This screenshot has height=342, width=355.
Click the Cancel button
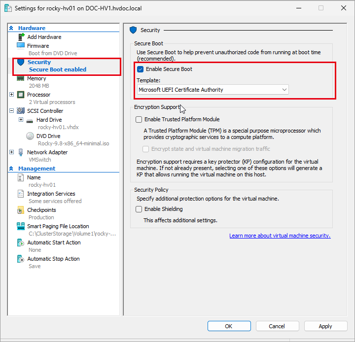(277, 326)
